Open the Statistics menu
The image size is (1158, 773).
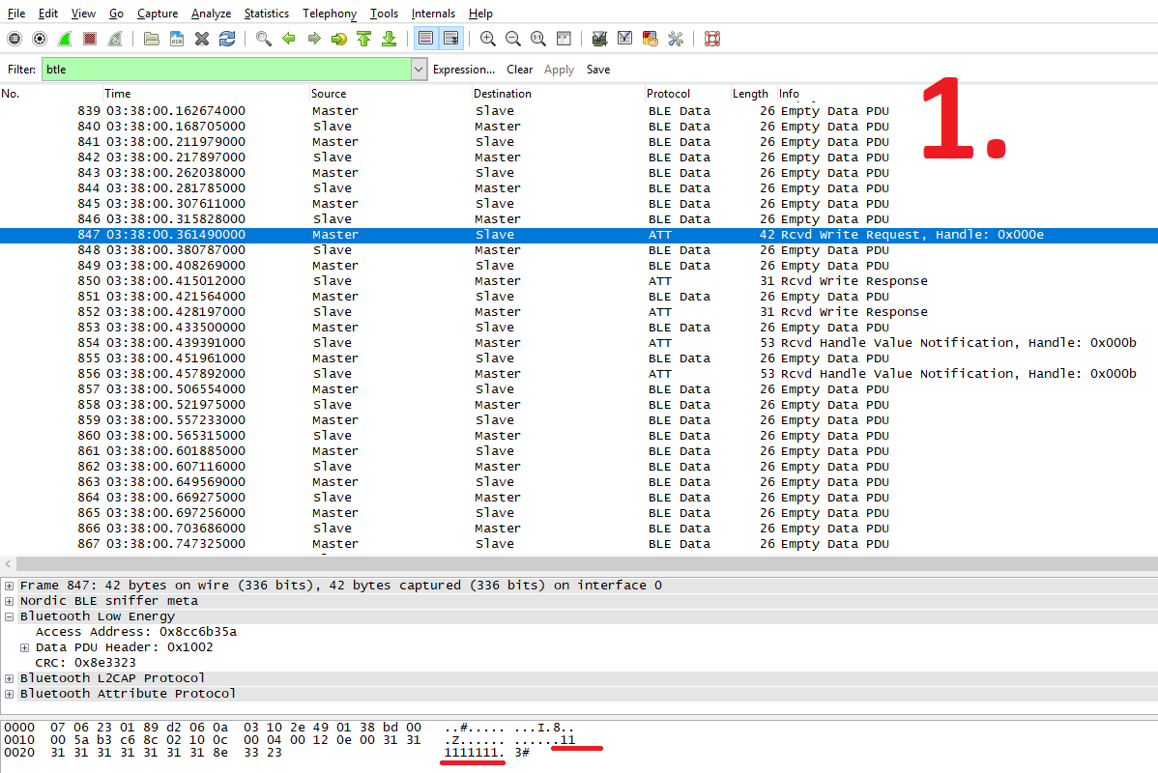tap(267, 14)
